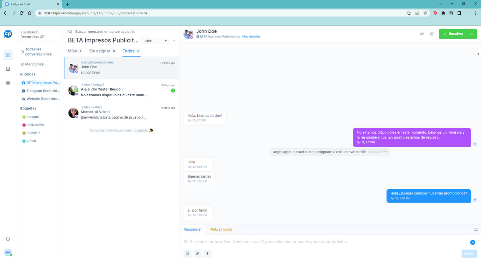Screen dimensions: 481x261
Task: Record audio with the microphone icon
Action: coord(207,254)
